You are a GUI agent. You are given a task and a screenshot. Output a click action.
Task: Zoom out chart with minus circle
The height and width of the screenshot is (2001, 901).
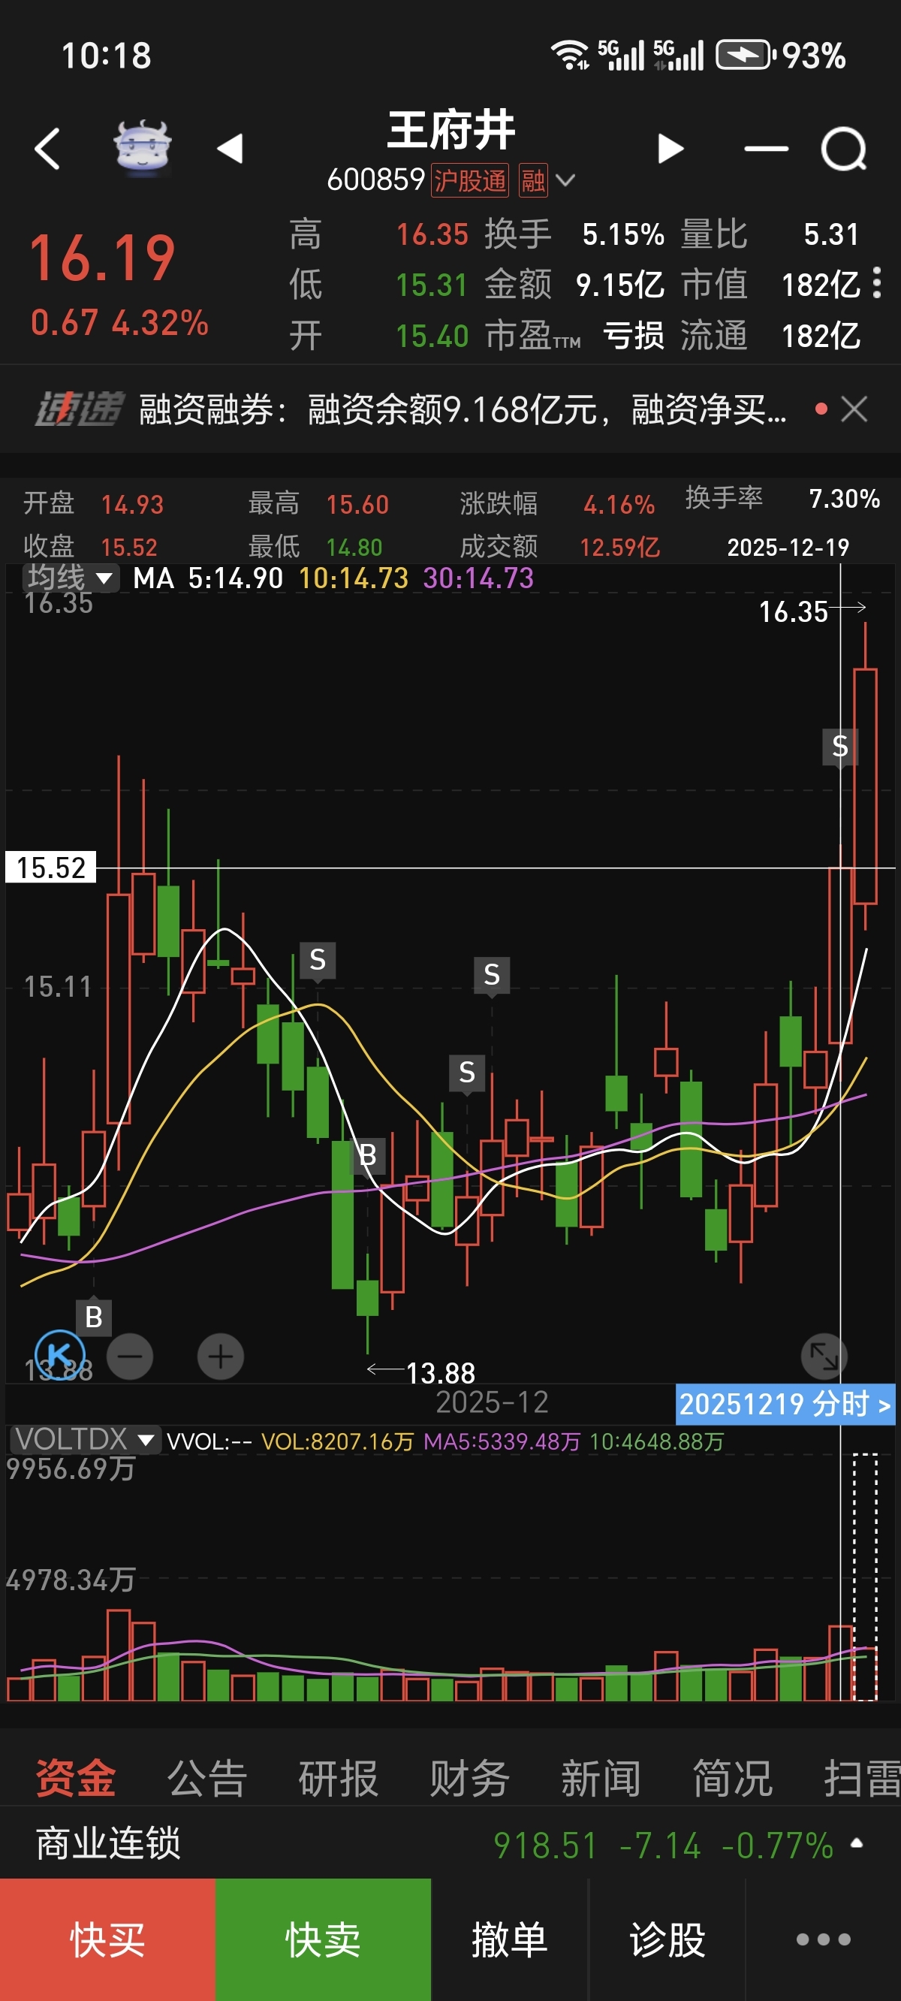tap(130, 1357)
